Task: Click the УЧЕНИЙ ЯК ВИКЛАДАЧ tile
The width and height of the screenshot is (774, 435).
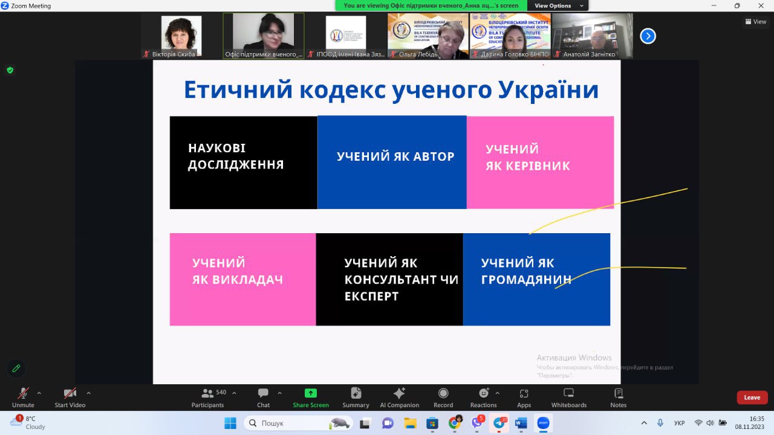Action: coord(242,279)
